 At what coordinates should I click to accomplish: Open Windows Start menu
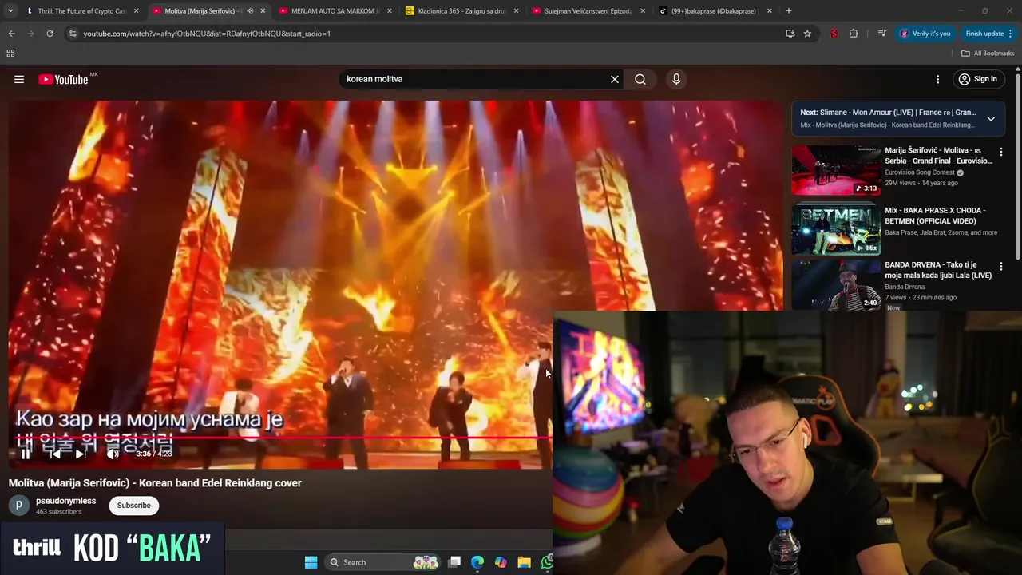(x=311, y=562)
